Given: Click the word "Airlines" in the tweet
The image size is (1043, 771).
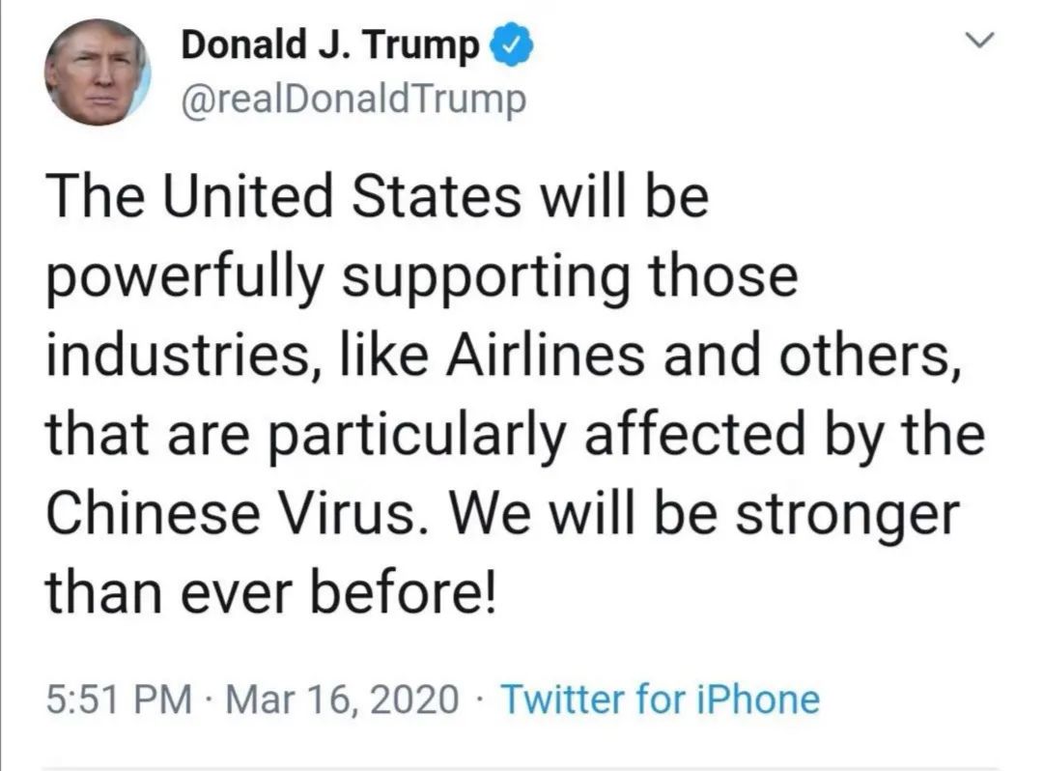Looking at the screenshot, I should pos(516,357).
